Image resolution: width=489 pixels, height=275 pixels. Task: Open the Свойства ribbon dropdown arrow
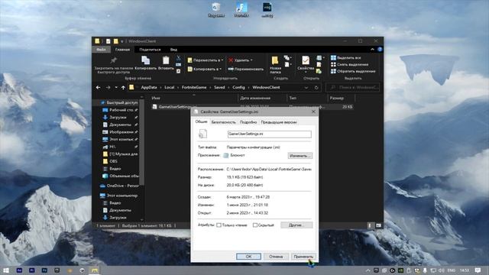click(306, 73)
